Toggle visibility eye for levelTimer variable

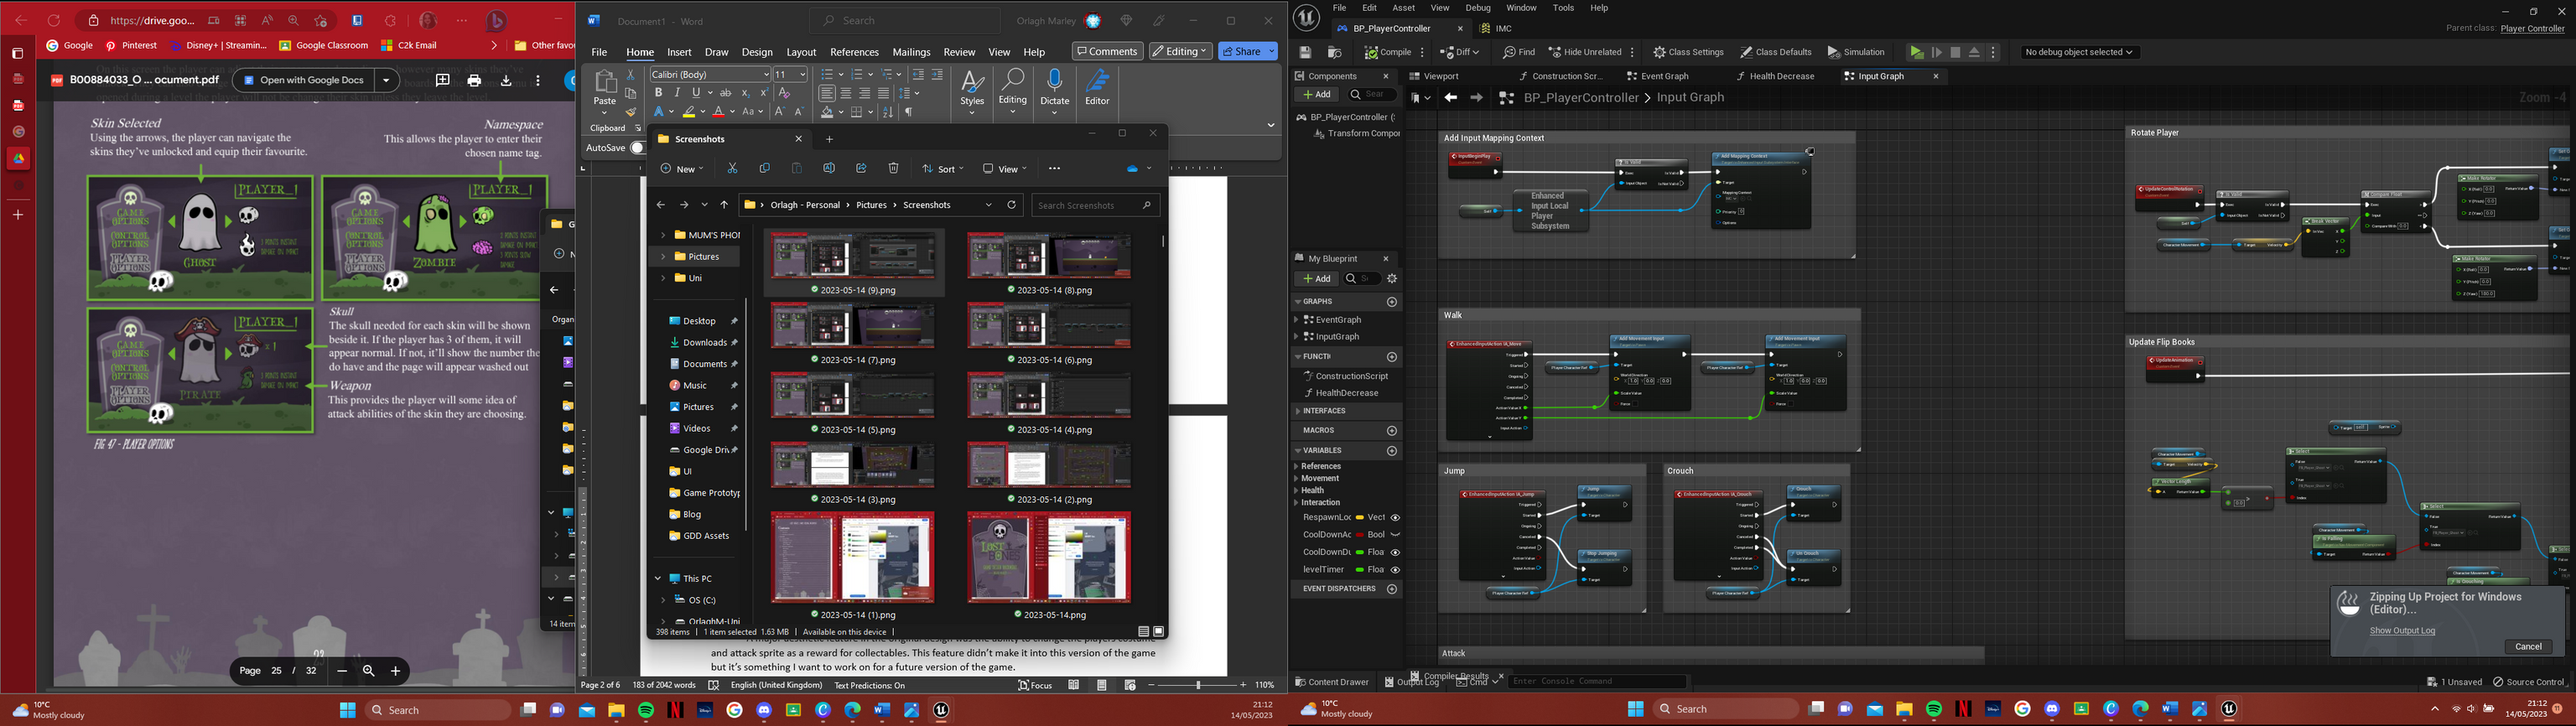pos(1395,570)
